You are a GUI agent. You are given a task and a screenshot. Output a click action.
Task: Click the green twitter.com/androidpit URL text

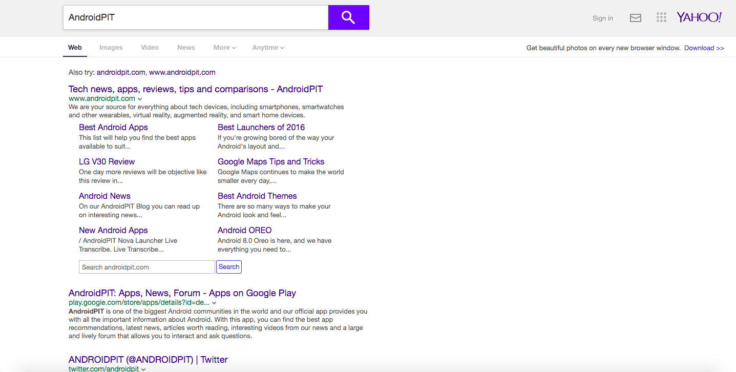tap(104, 369)
